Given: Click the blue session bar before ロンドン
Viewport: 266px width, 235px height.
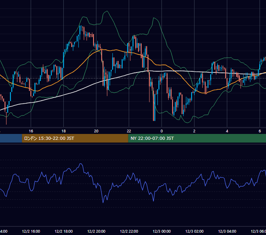Looking at the screenshot, I should click(x=11, y=138).
